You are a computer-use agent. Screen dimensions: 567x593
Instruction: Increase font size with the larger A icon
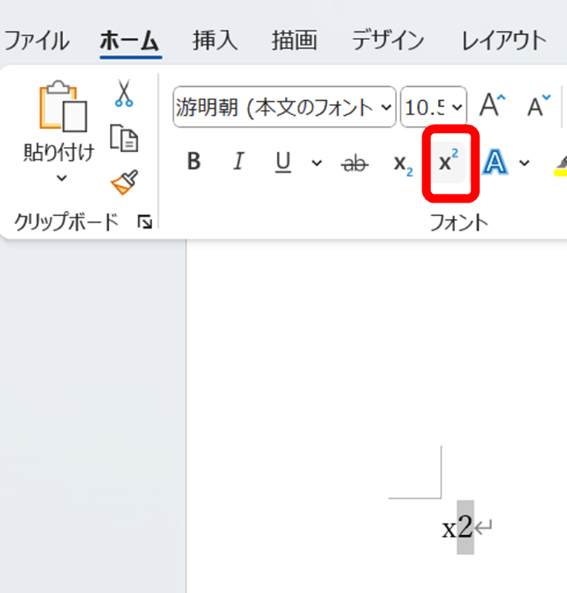(492, 106)
